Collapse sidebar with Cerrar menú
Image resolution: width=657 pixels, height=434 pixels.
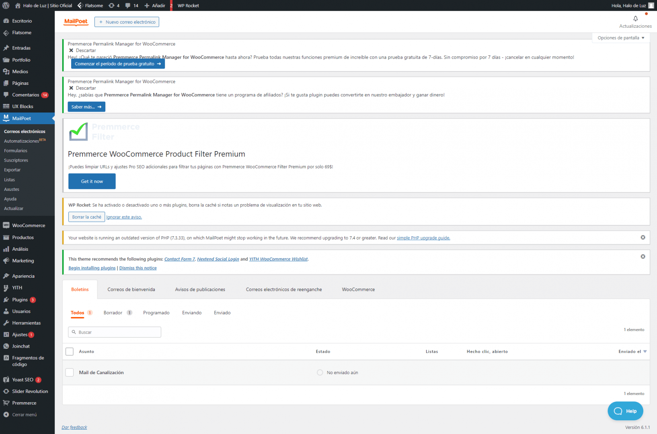pyautogui.click(x=24, y=415)
